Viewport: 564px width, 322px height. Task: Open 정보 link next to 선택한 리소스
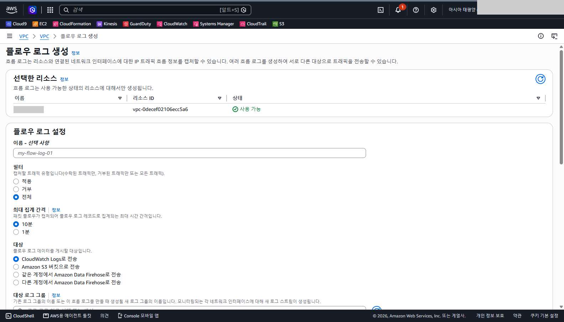pos(64,79)
